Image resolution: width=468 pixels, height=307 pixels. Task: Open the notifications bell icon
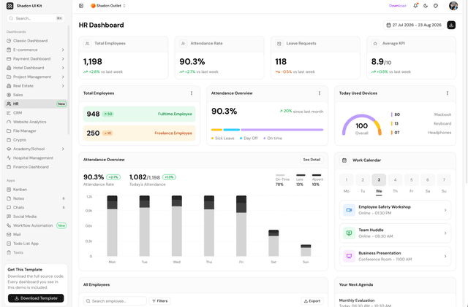click(x=415, y=6)
